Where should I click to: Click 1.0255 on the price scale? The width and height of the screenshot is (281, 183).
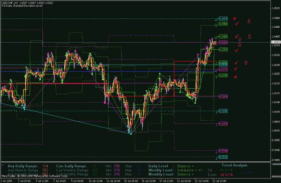click(276, 74)
